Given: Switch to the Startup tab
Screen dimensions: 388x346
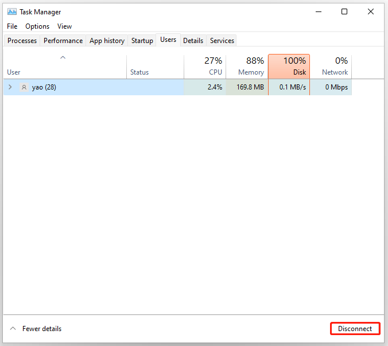Looking at the screenshot, I should [x=142, y=41].
